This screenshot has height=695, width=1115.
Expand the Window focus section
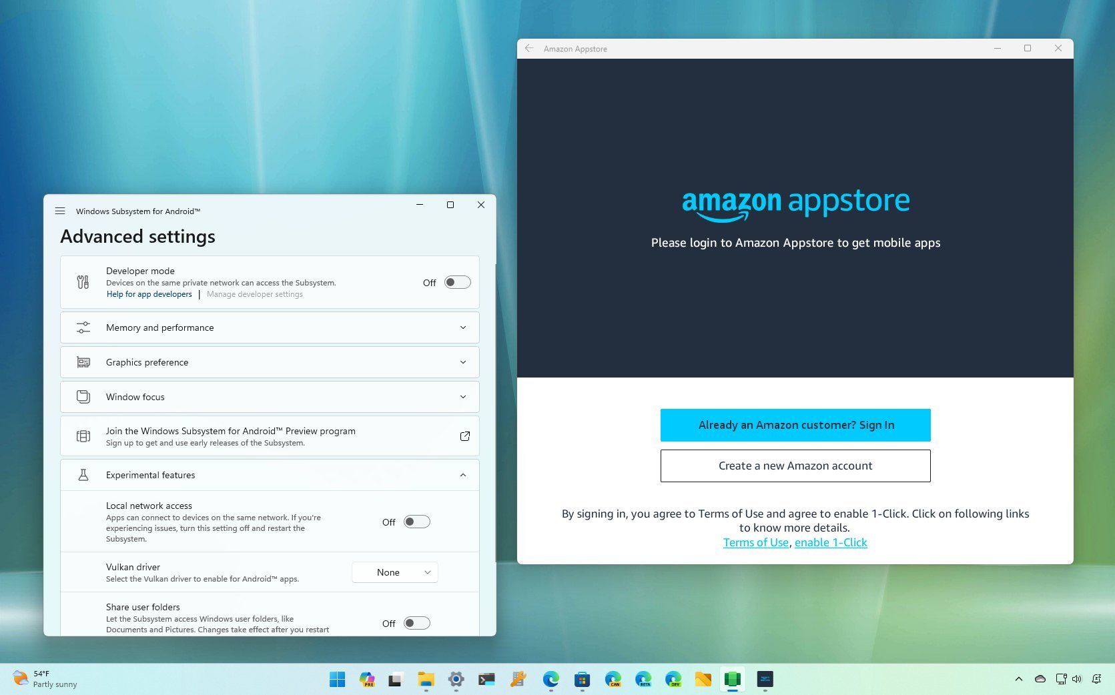coord(463,397)
